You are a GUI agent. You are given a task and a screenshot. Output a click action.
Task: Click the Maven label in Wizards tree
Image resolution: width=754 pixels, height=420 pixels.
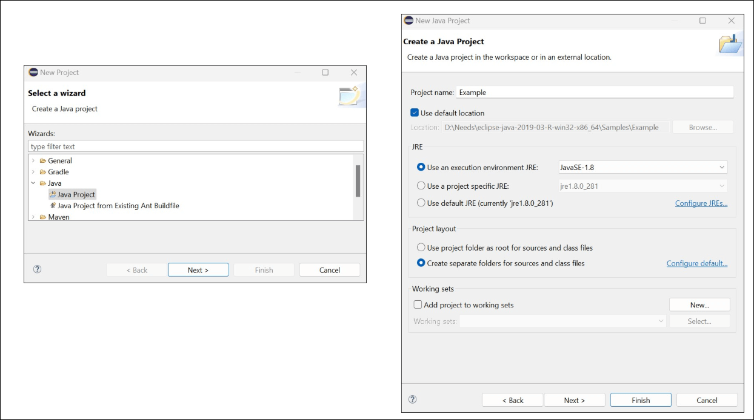(59, 217)
